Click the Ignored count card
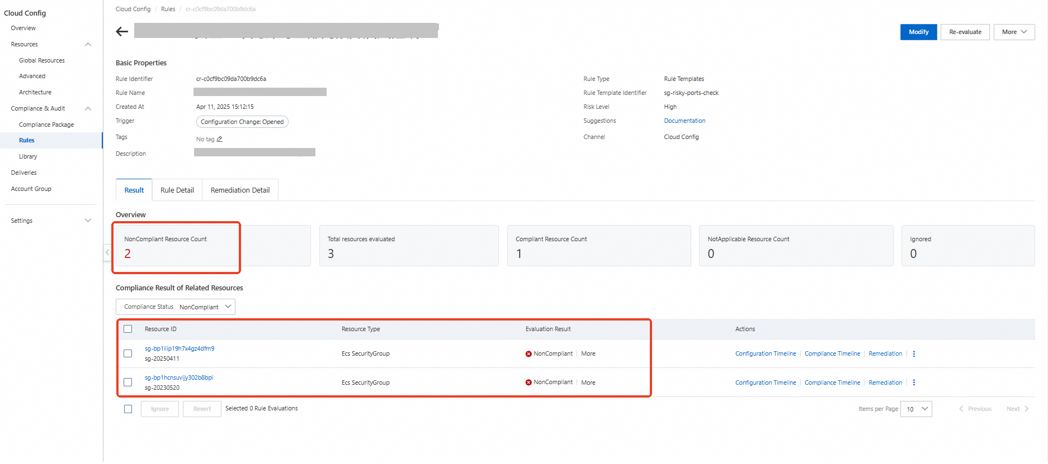This screenshot has width=1048, height=464. tap(968, 246)
